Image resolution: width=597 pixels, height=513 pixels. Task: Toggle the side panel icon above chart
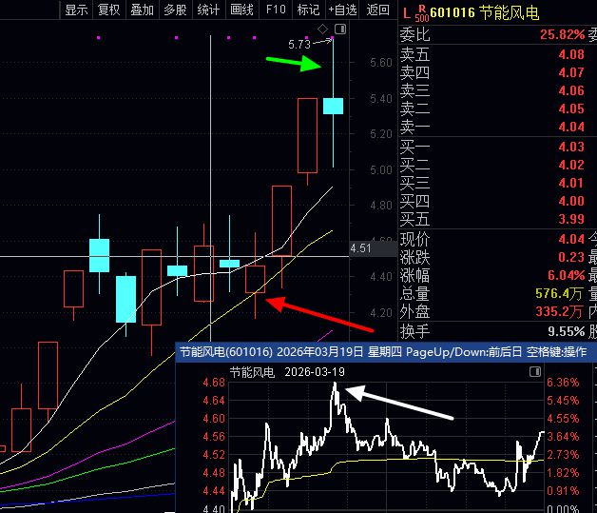point(340,29)
